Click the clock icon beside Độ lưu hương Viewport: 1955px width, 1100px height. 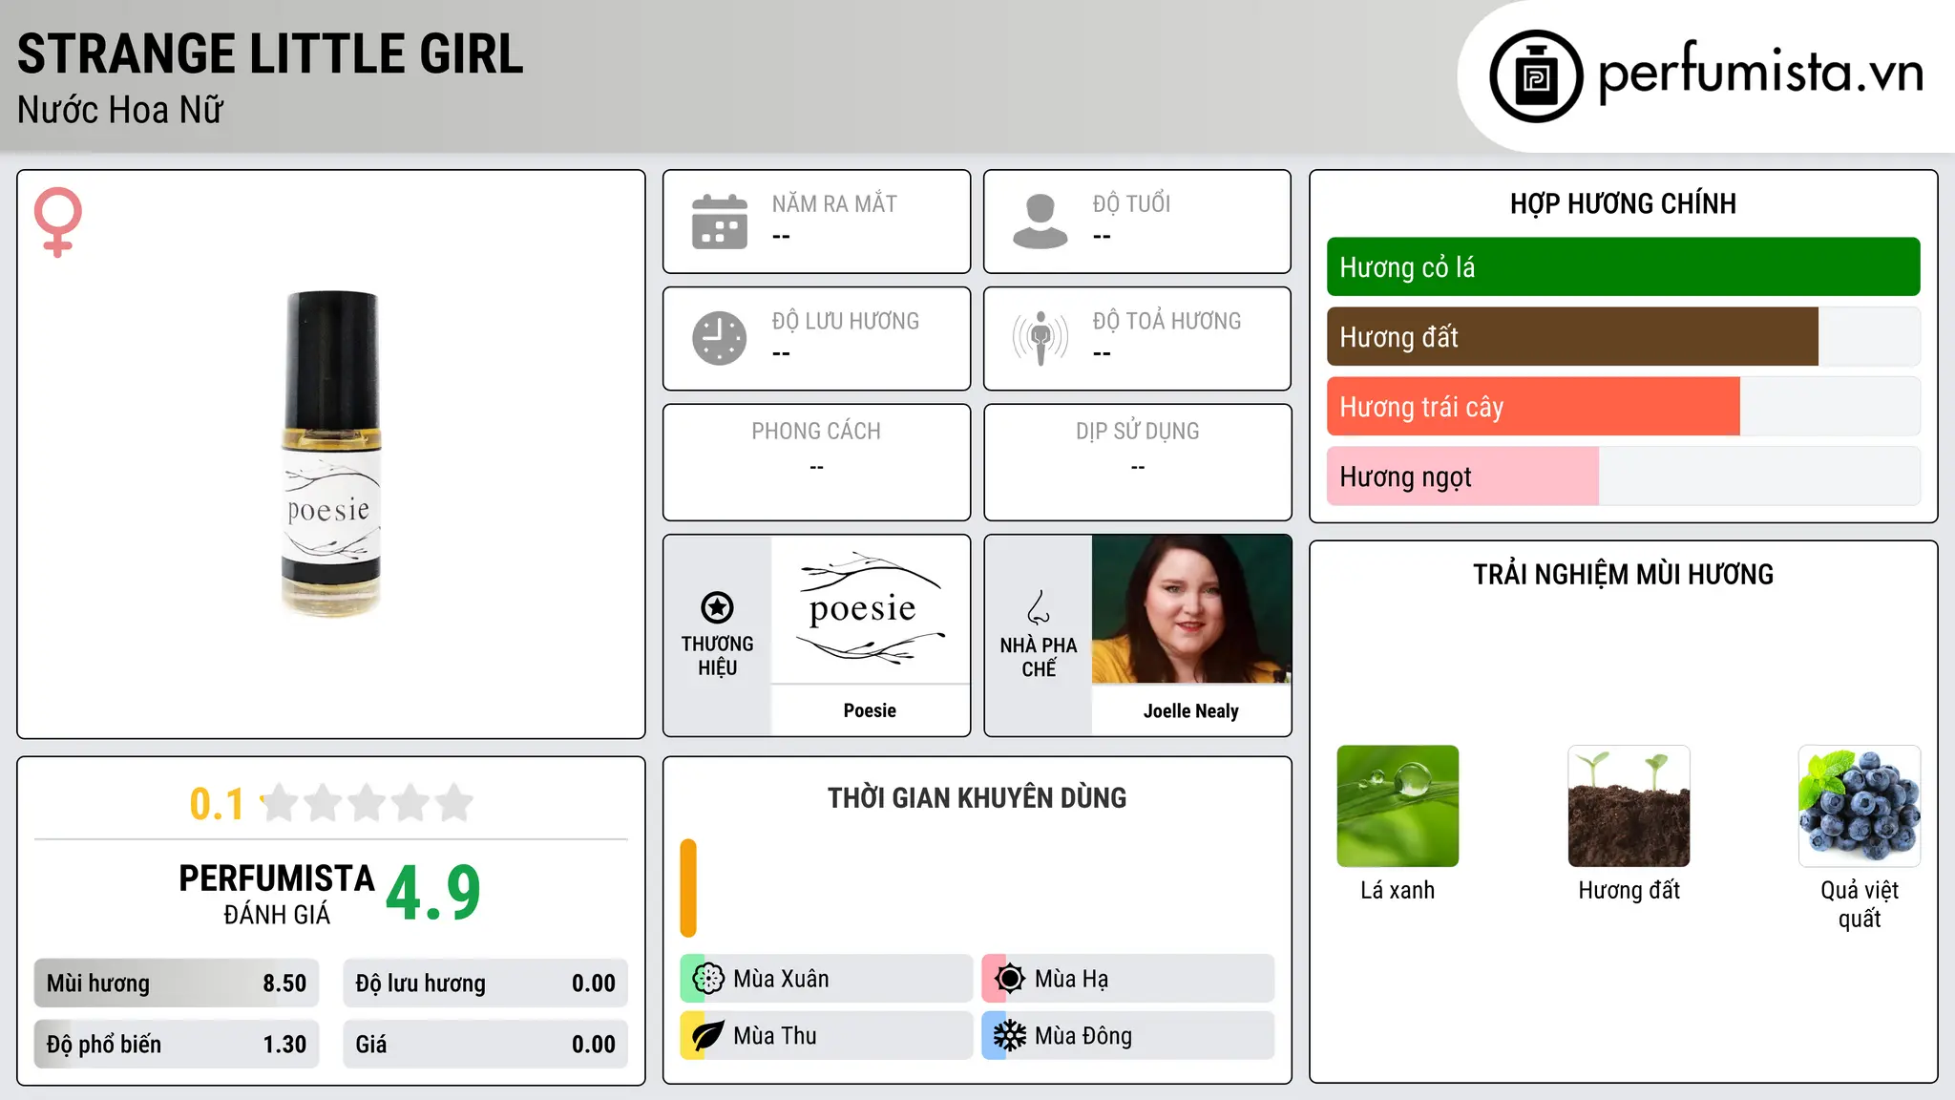pos(720,338)
